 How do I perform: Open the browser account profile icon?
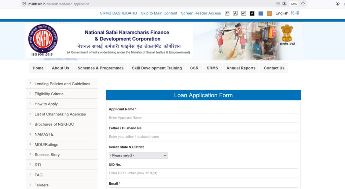tap(338, 4)
